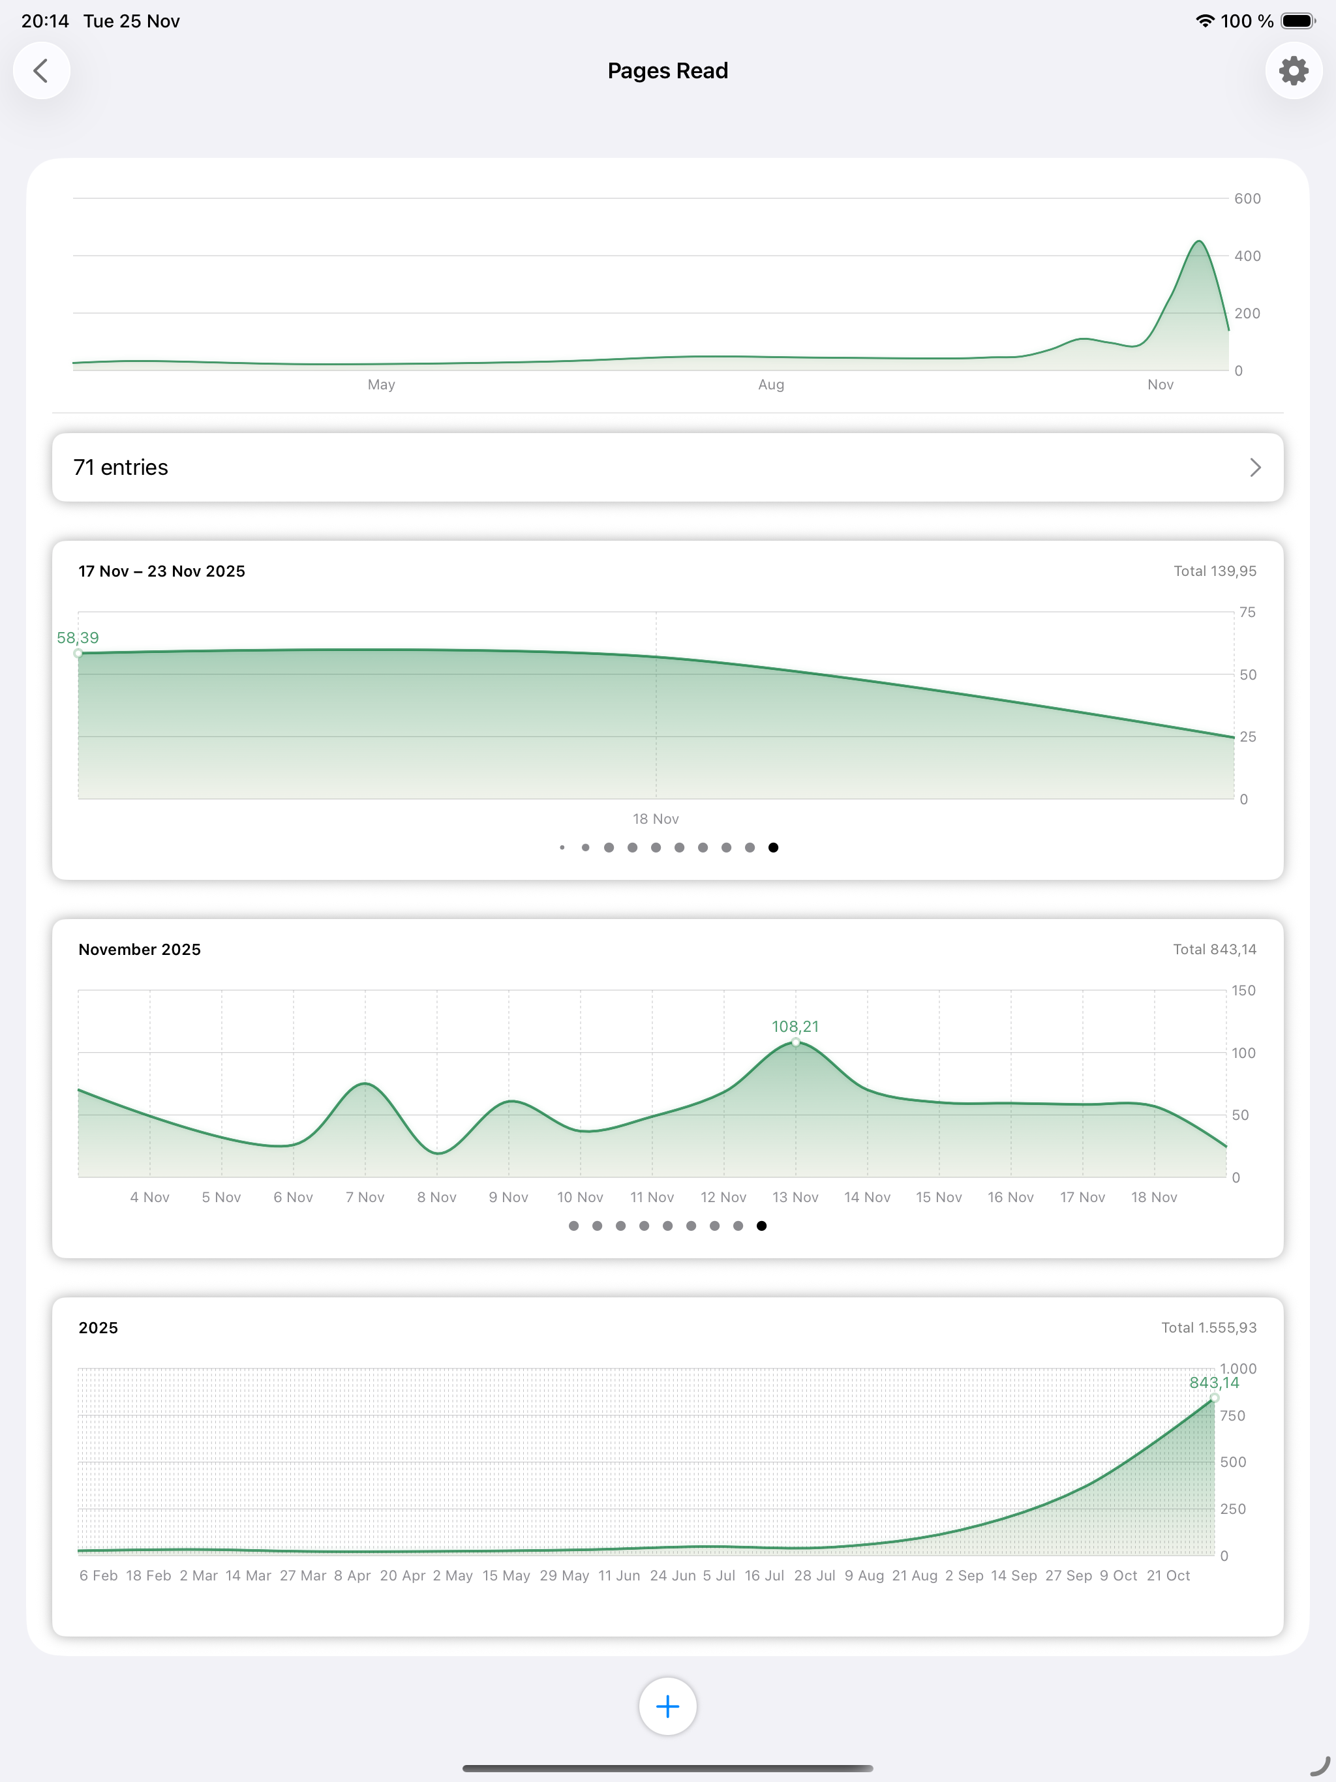Click the '11 Jun' axis label in 2025 chart

(x=619, y=1576)
